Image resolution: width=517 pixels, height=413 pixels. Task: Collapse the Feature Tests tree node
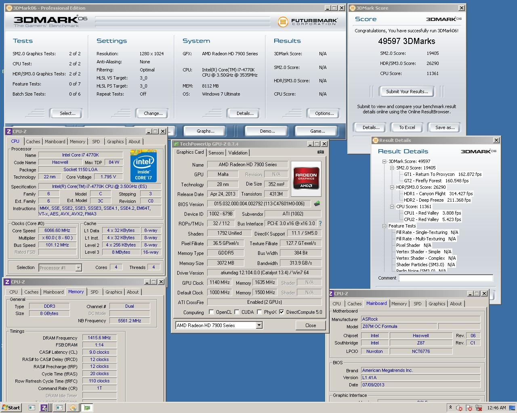385,226
